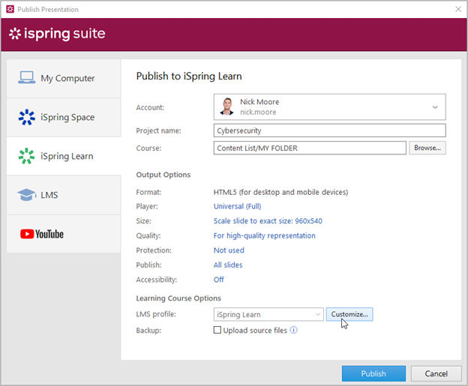Click the HTML5 (for desktop and mobile devices) text
Screen dimensions: 468x386
pos(280,192)
